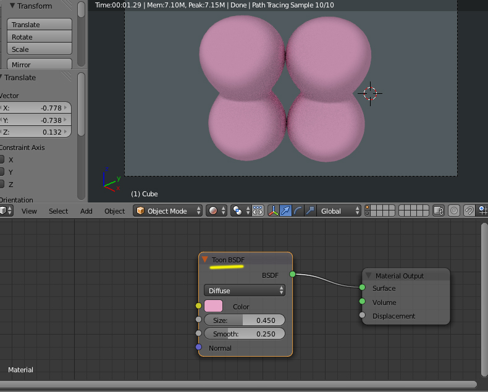The height and width of the screenshot is (392, 488).
Task: Enable the X constraint axis checkbox
Action: (2, 160)
